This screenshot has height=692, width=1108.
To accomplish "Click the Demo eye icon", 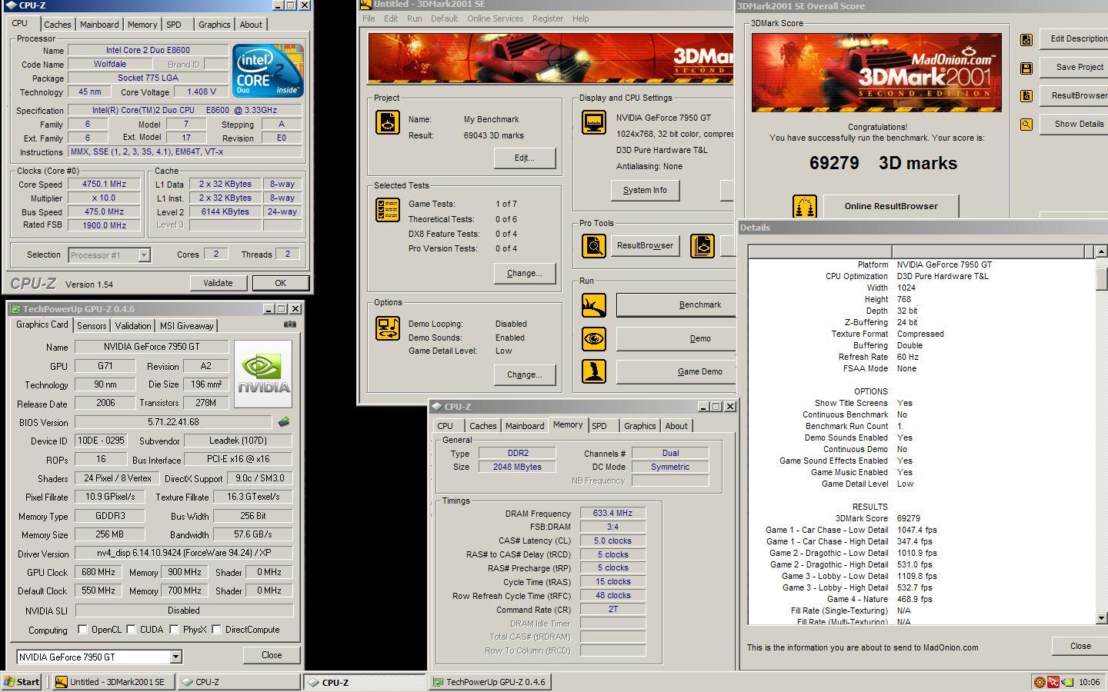I will 593,338.
